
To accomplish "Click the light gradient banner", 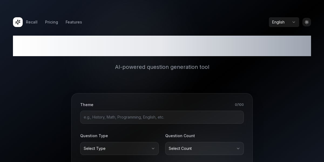I will point(162,46).
